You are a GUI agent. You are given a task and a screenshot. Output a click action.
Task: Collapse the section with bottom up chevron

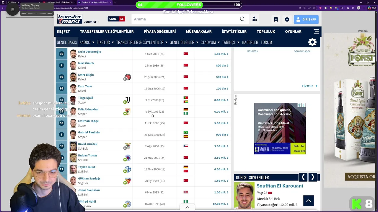click(x=187, y=207)
